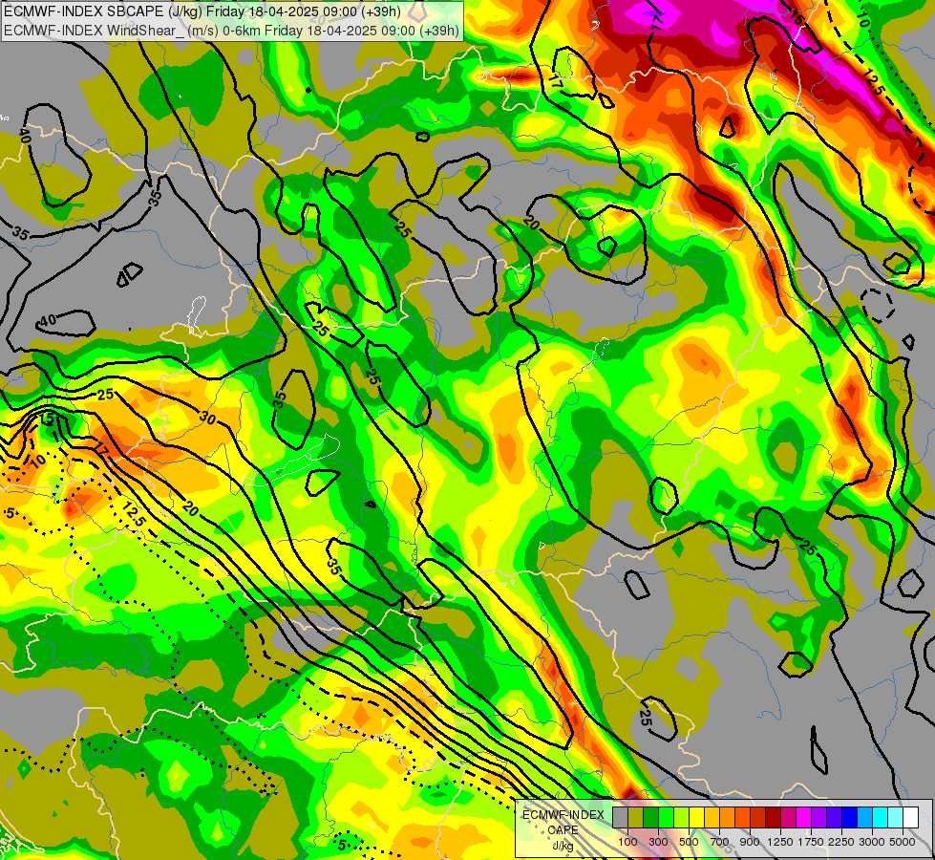
Task: Select the '1250' legend scale label
Action: pos(780,842)
